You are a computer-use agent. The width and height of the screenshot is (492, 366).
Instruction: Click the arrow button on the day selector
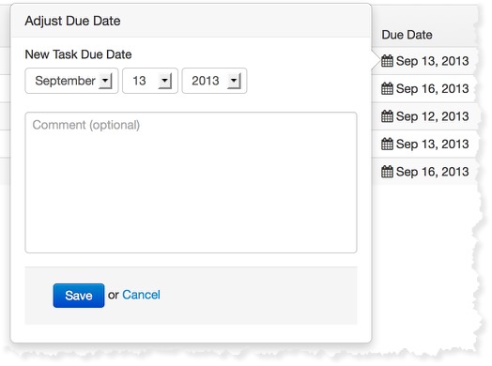click(x=165, y=82)
